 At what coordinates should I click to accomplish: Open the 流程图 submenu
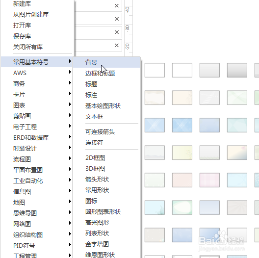point(37,159)
